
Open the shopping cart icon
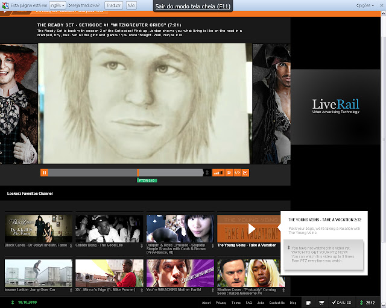[321, 303]
